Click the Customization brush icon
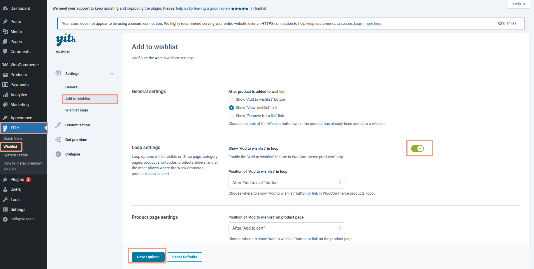 [x=58, y=125]
